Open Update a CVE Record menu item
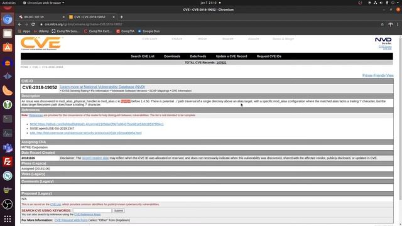 [231, 56]
